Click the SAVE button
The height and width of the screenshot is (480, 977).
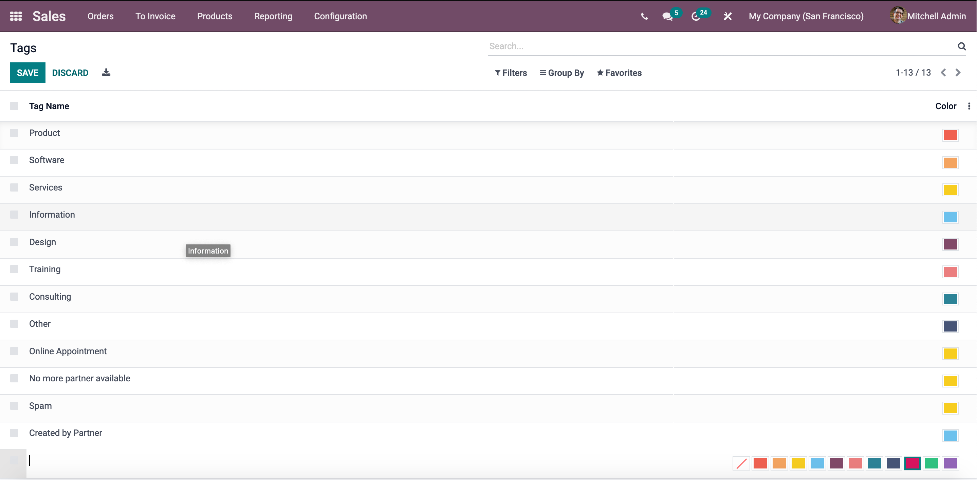(28, 73)
